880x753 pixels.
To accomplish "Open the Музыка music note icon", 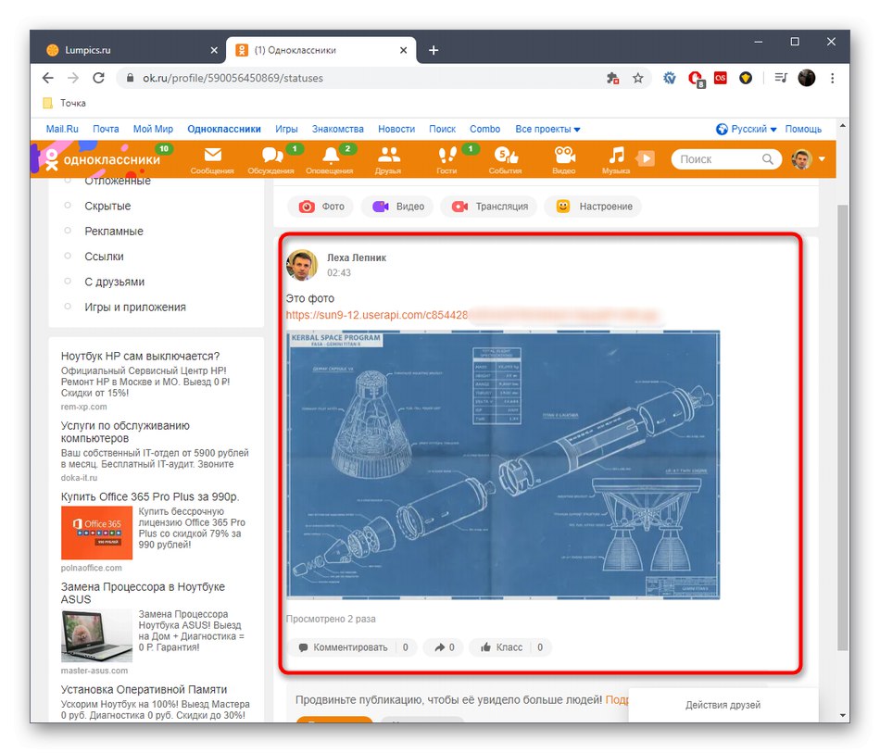I will pyautogui.click(x=616, y=159).
